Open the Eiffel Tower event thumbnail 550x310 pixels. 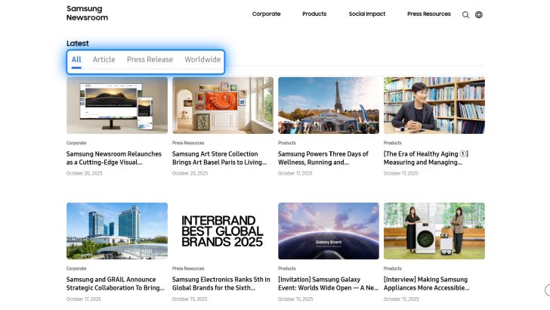coord(329,105)
